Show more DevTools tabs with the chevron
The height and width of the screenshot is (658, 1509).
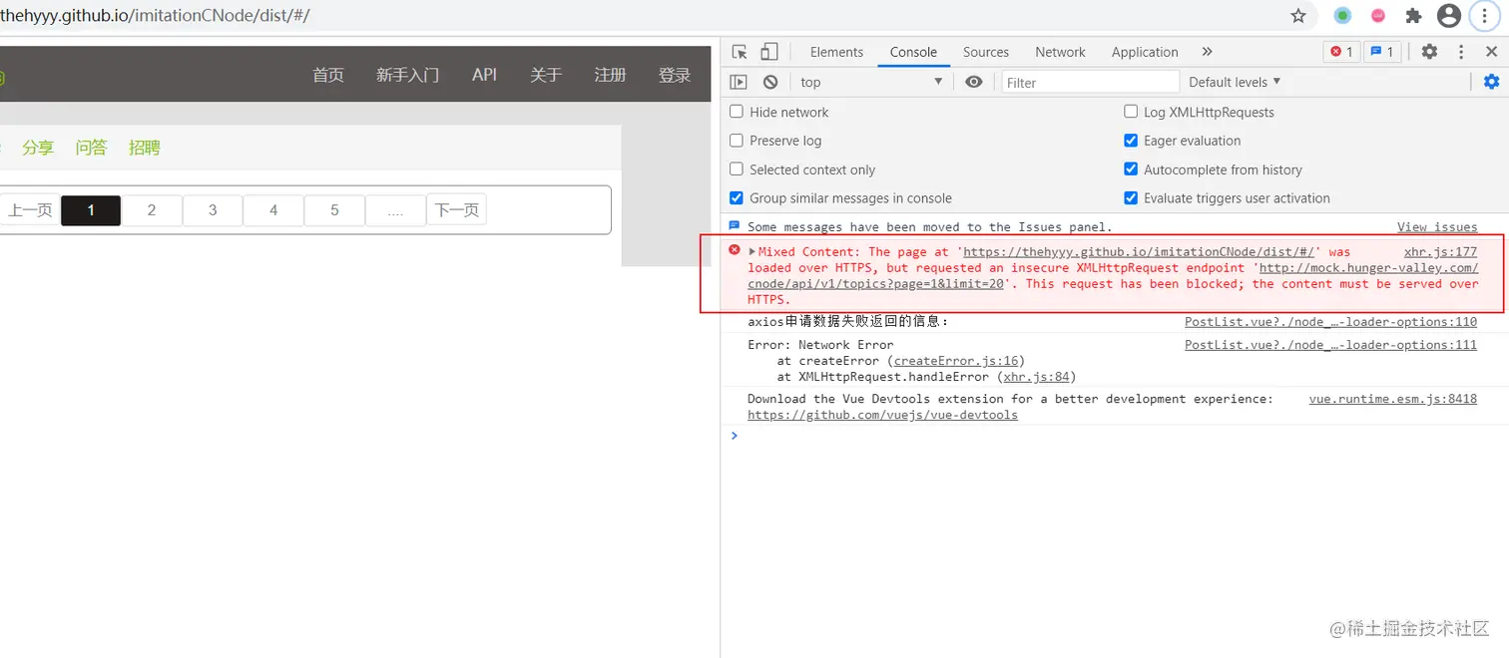coord(1207,52)
